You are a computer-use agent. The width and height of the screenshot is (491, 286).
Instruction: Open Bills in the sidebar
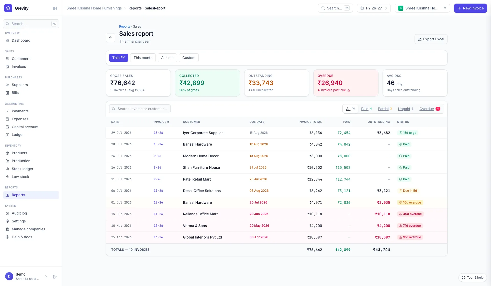pos(31,93)
